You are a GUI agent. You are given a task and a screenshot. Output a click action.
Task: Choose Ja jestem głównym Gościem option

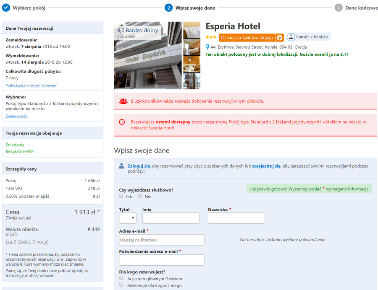[x=121, y=278]
